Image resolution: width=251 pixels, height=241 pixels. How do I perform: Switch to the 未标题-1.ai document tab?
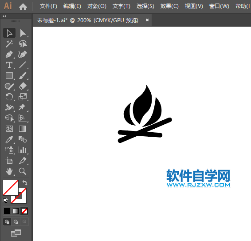[x=88, y=20]
